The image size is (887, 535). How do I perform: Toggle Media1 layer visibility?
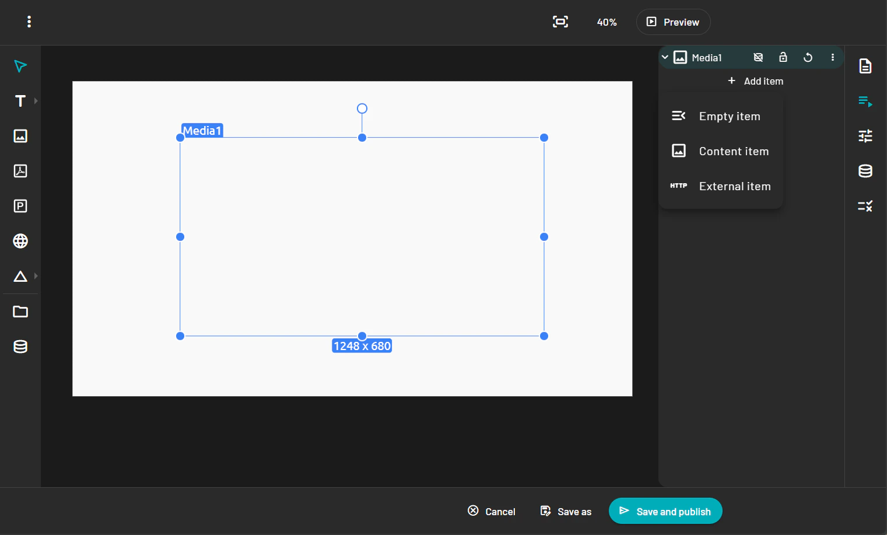click(758, 57)
